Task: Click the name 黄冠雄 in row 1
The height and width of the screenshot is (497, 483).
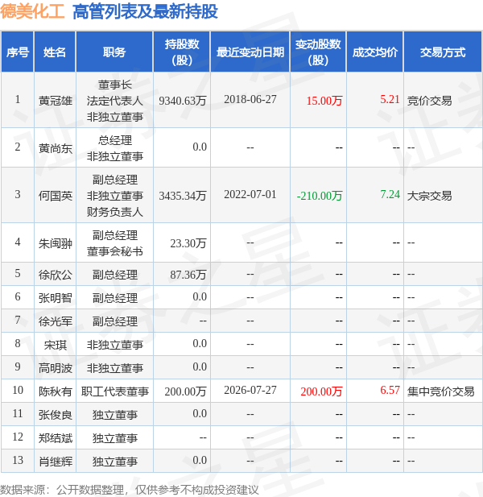Action: point(55,101)
